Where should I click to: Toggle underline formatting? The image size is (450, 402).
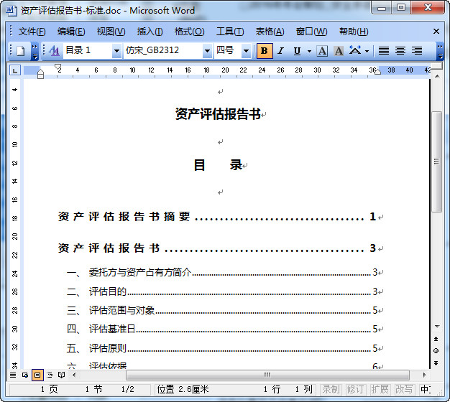(297, 51)
